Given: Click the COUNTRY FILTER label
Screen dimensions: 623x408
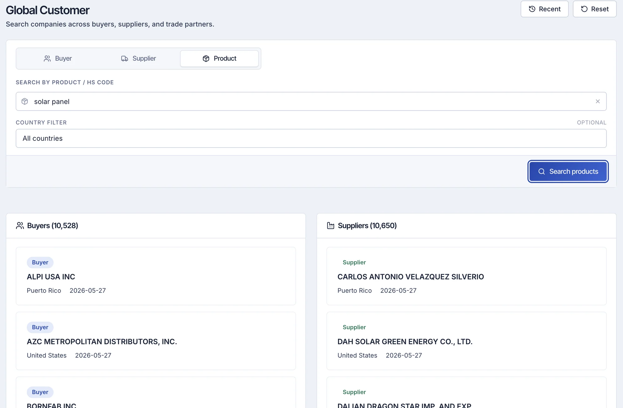Looking at the screenshot, I should (x=41, y=122).
